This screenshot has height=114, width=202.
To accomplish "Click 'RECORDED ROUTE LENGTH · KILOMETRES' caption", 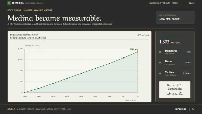I will pos(28,38).
